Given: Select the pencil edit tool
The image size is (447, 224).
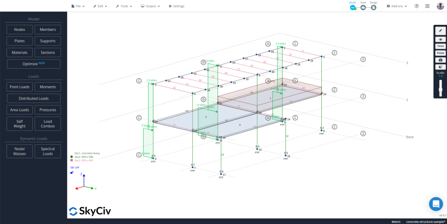Looking at the screenshot, I should coord(440,31).
